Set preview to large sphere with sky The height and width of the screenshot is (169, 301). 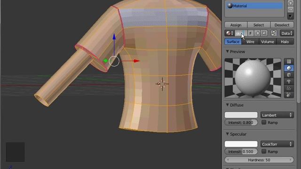tap(289, 95)
